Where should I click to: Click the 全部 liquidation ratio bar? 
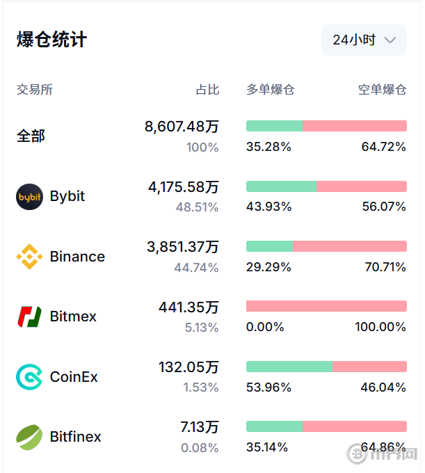pos(326,126)
